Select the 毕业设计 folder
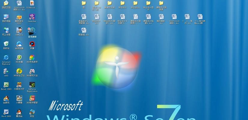This screenshot has height=120, width=248. 122,5
